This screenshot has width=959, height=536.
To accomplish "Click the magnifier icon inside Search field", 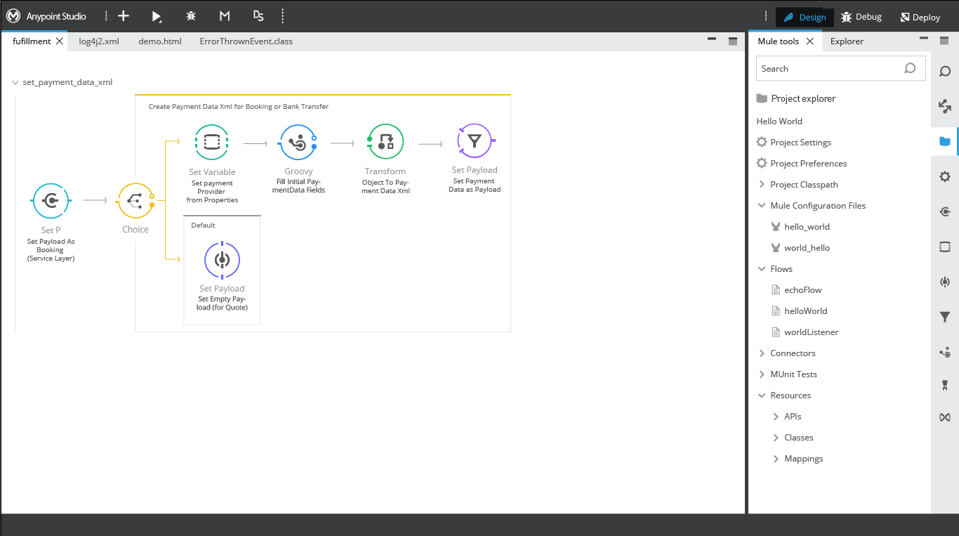I will click(x=910, y=68).
